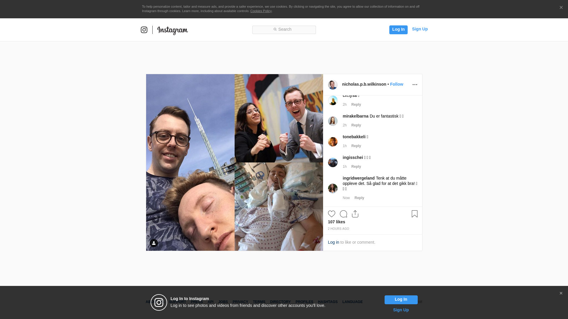This screenshot has height=319, width=568.
Task: Click Log In button in bottom banner
Action: (x=401, y=300)
